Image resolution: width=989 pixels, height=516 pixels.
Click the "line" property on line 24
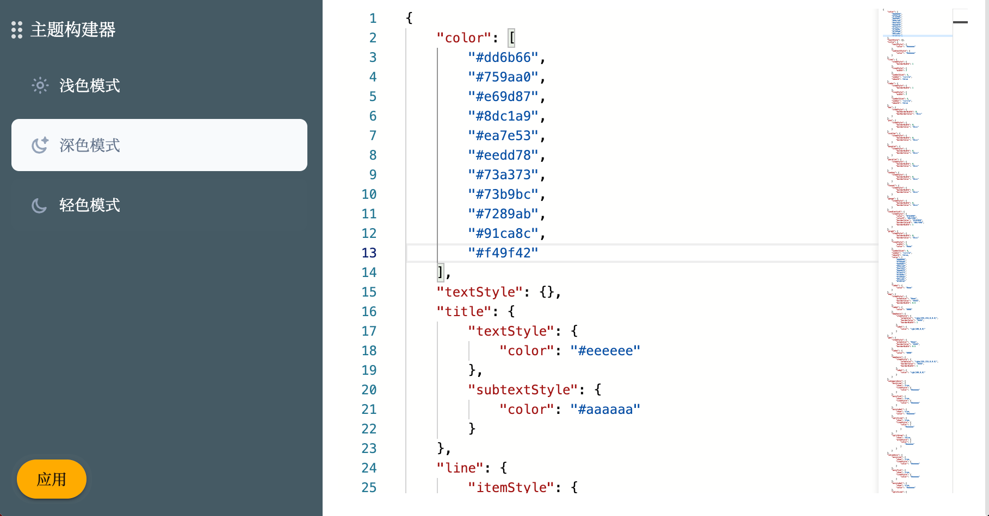pos(460,468)
